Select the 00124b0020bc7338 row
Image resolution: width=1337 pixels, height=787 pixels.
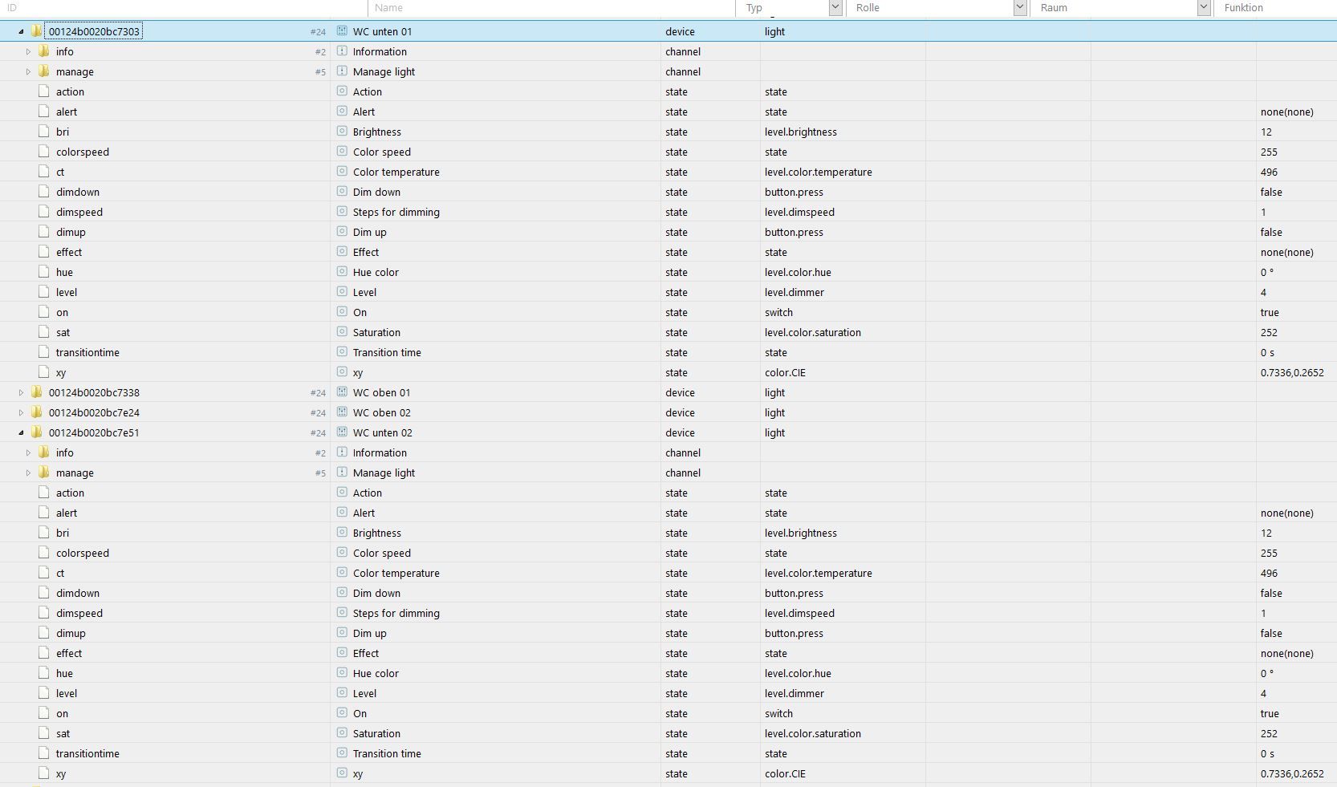[668, 392]
